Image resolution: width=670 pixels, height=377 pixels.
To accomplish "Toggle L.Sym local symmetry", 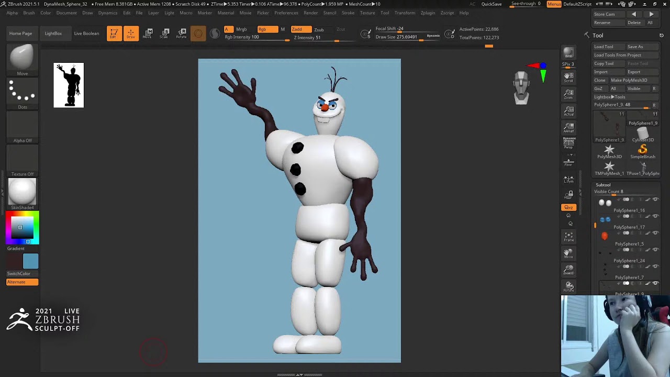I will (568, 179).
